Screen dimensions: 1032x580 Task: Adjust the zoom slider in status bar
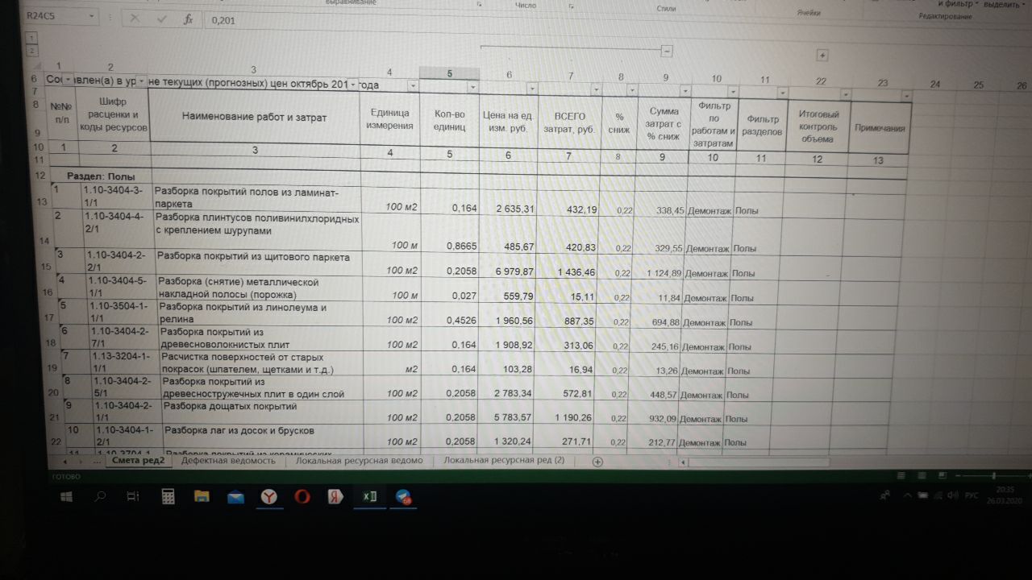click(993, 477)
